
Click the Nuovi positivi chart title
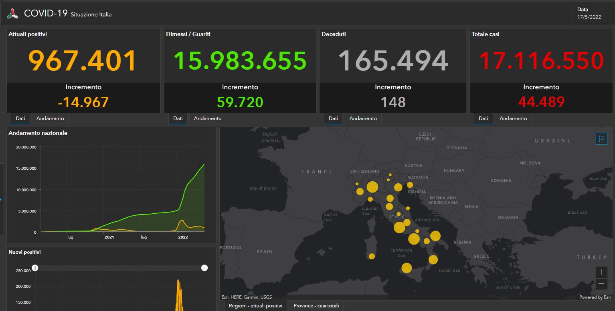click(24, 252)
